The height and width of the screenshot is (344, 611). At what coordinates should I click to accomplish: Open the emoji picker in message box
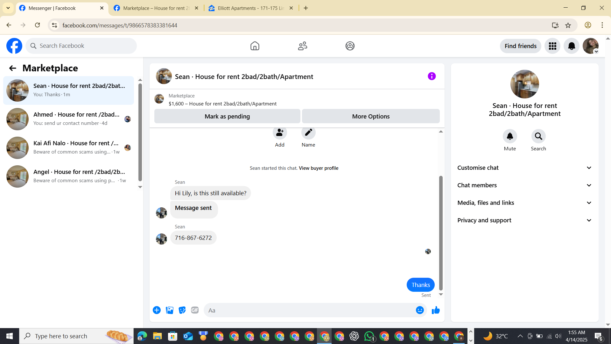click(420, 310)
